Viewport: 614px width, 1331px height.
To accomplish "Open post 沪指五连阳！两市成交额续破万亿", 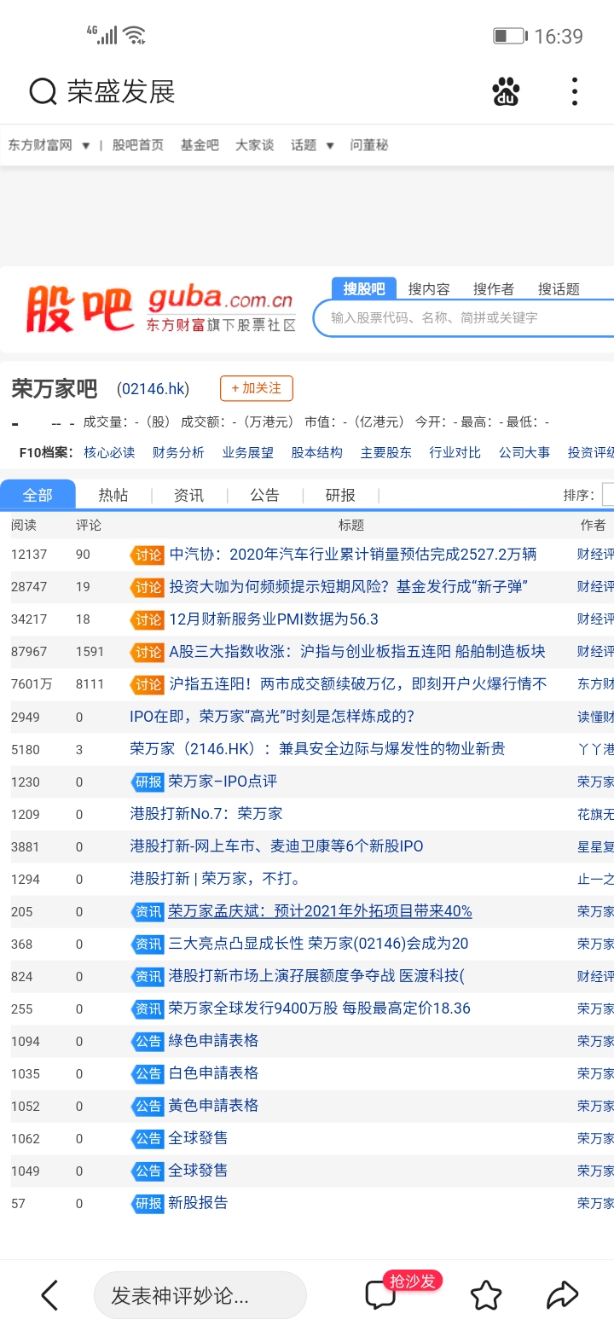I will (358, 684).
